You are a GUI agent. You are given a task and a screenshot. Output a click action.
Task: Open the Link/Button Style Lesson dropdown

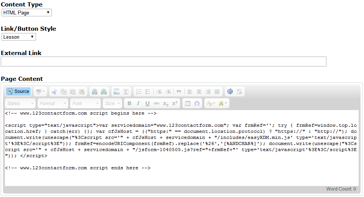pos(19,37)
